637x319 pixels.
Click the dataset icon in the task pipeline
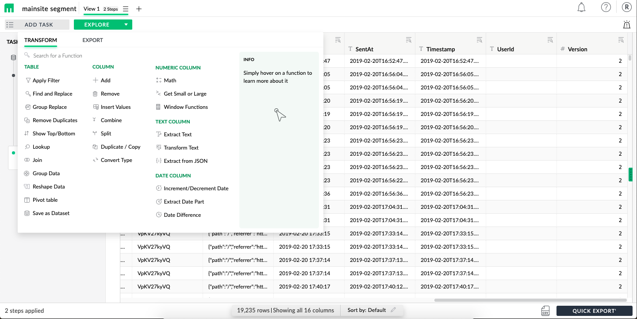pos(13,58)
